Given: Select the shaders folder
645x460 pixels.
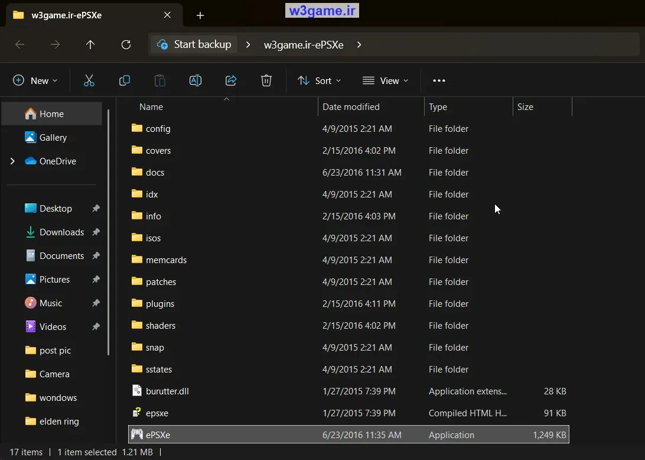Looking at the screenshot, I should tap(349, 325).
